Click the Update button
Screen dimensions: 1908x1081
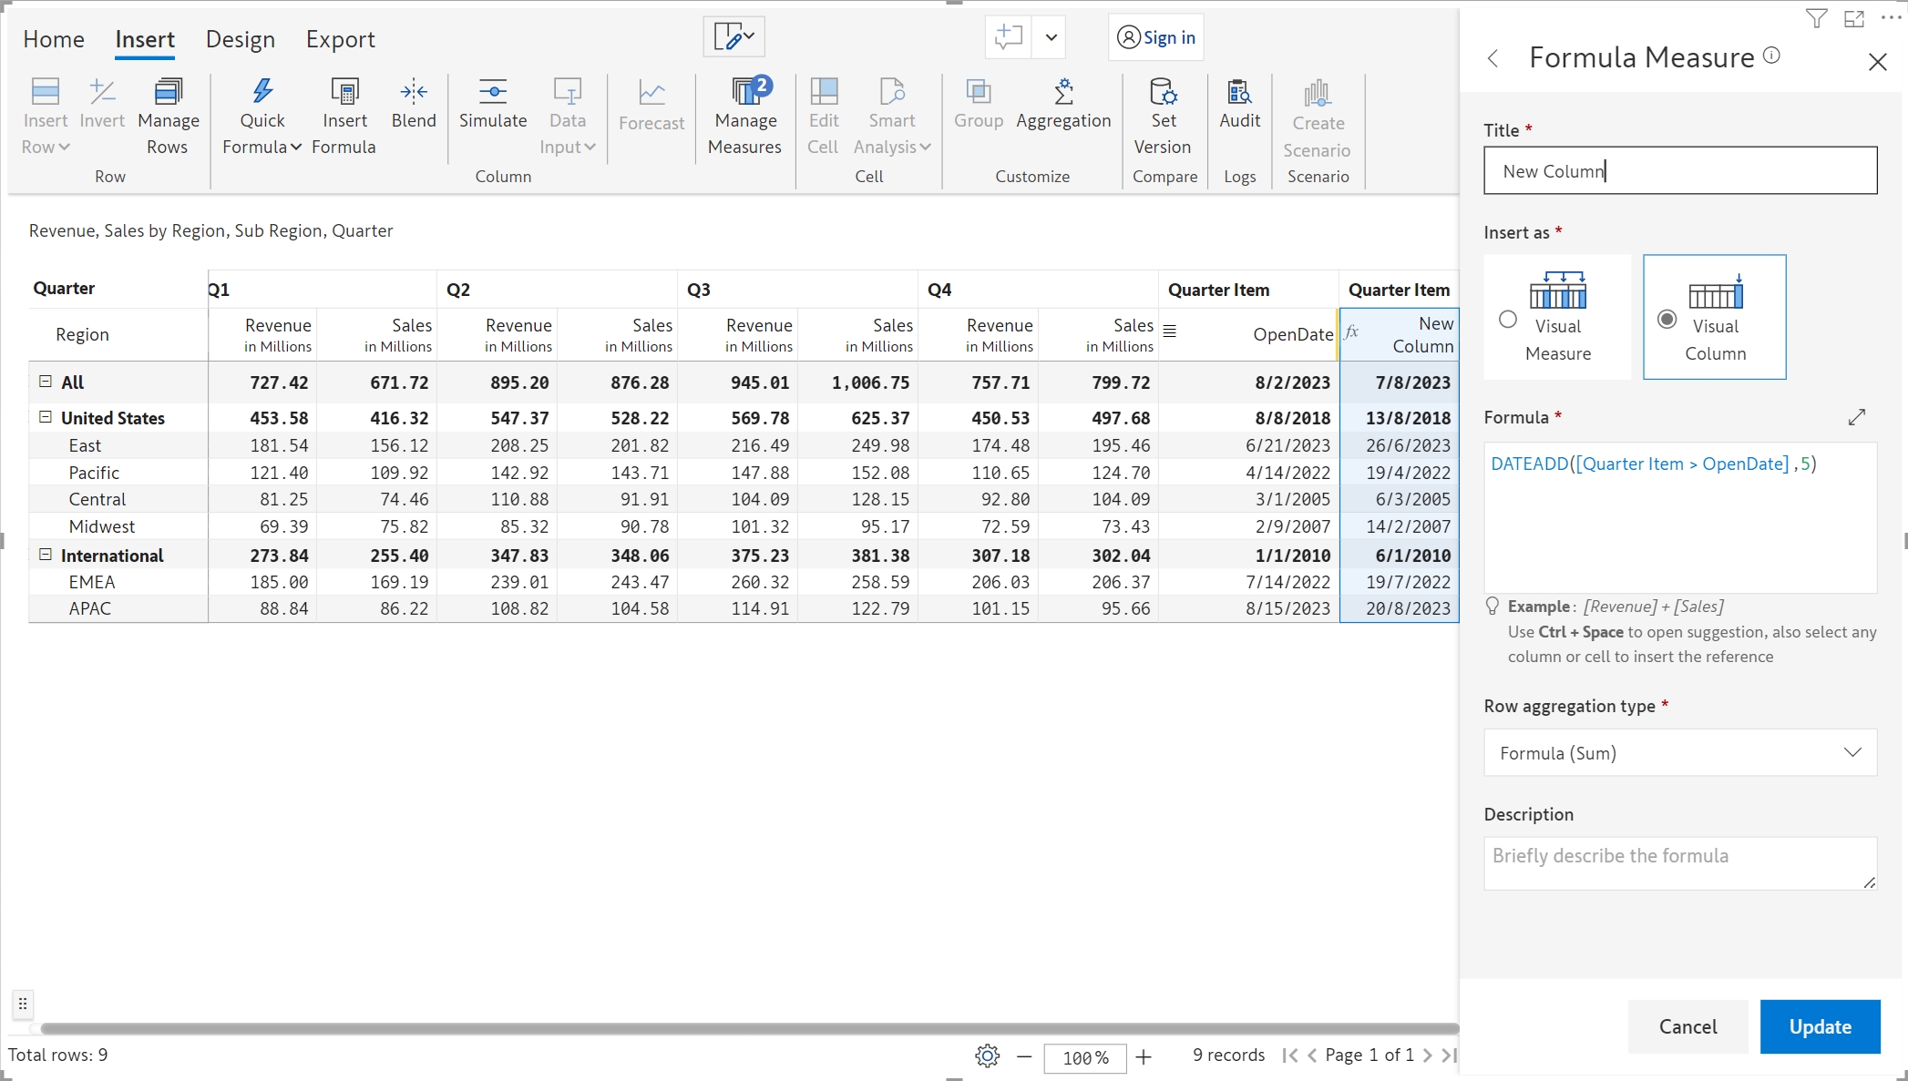pyautogui.click(x=1819, y=1026)
